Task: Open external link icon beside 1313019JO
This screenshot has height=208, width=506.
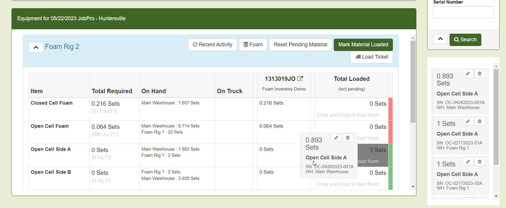Action: tap(300, 79)
